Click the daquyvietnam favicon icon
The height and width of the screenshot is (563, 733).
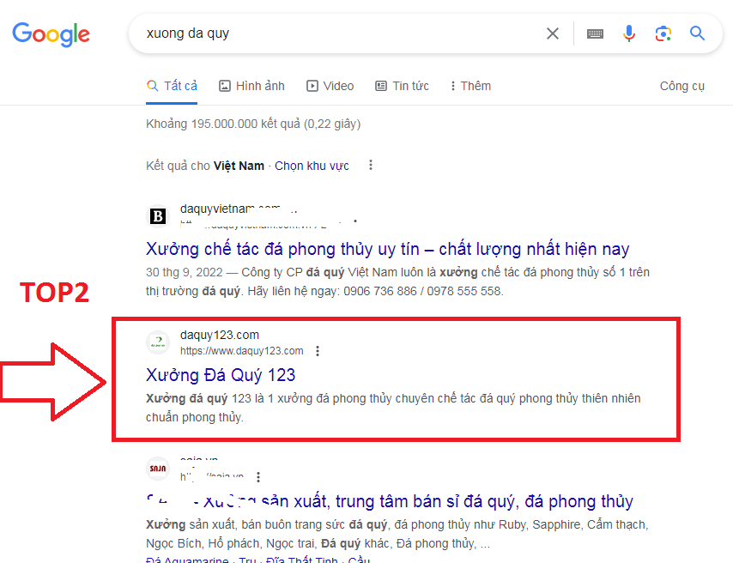(158, 216)
